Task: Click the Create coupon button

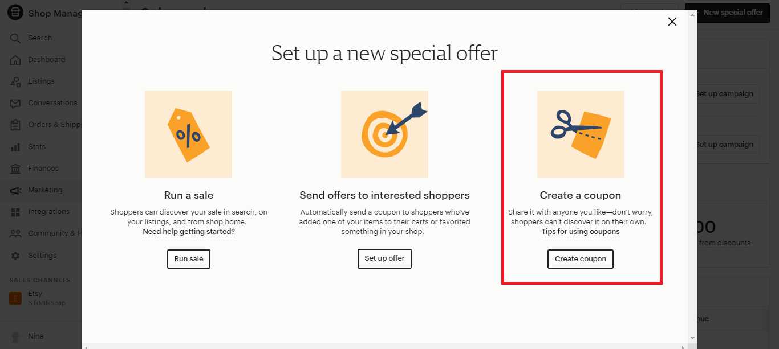Action: click(581, 258)
